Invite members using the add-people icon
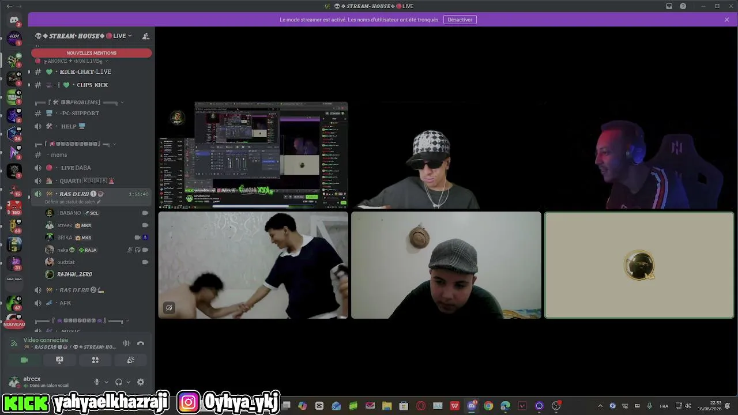738x415 pixels. click(146, 36)
